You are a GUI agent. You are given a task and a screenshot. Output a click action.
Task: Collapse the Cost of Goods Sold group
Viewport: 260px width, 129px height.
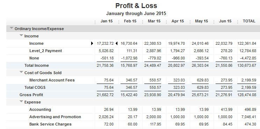pos(21,72)
